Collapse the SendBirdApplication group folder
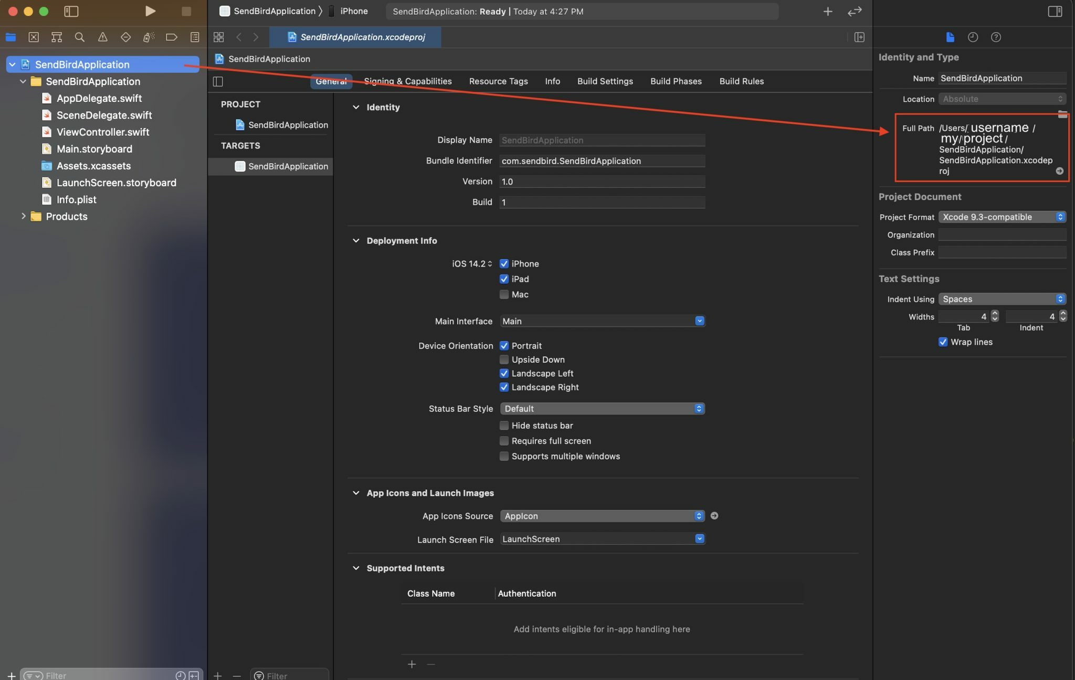The image size is (1075, 680). [x=23, y=81]
